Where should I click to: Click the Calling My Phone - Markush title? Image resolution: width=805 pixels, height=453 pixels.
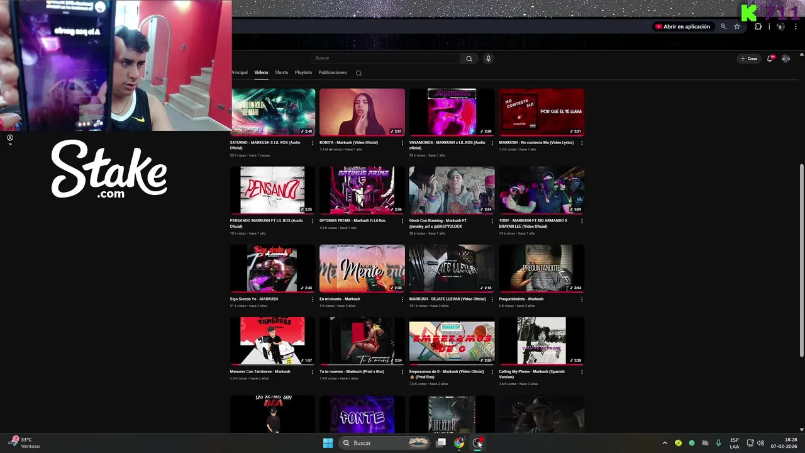click(531, 374)
